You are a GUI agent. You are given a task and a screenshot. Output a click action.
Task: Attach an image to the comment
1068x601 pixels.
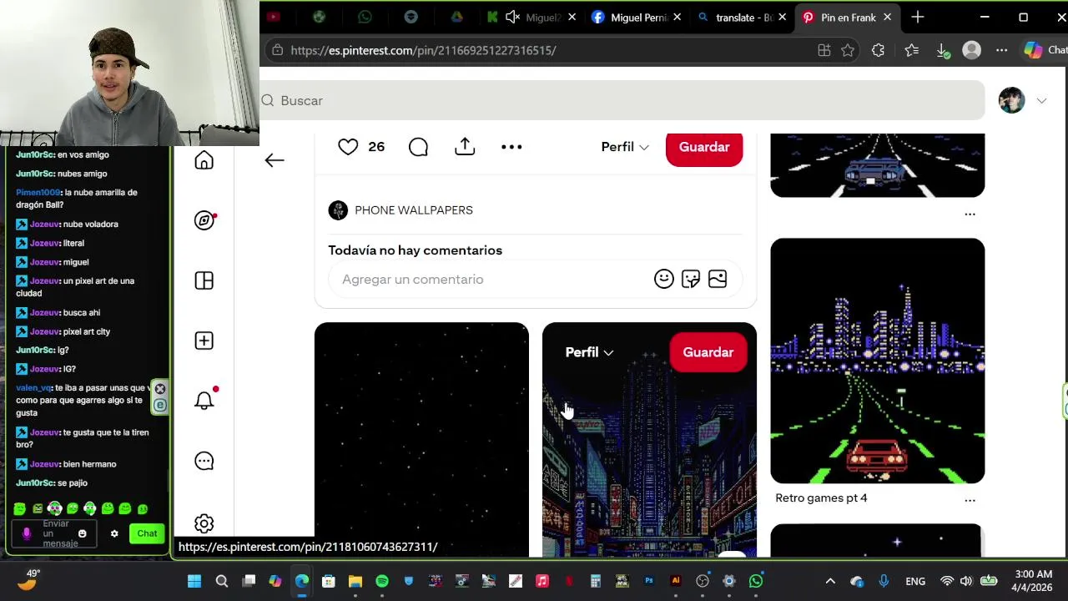click(718, 279)
